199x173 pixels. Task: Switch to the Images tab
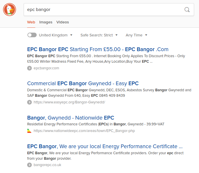tap(46, 22)
